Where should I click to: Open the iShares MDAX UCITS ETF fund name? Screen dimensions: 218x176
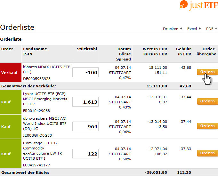[46, 69]
